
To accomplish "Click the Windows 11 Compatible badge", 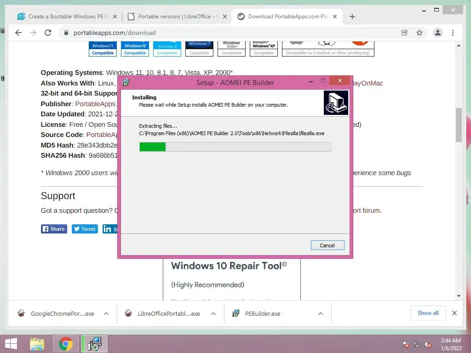I will [x=103, y=49].
